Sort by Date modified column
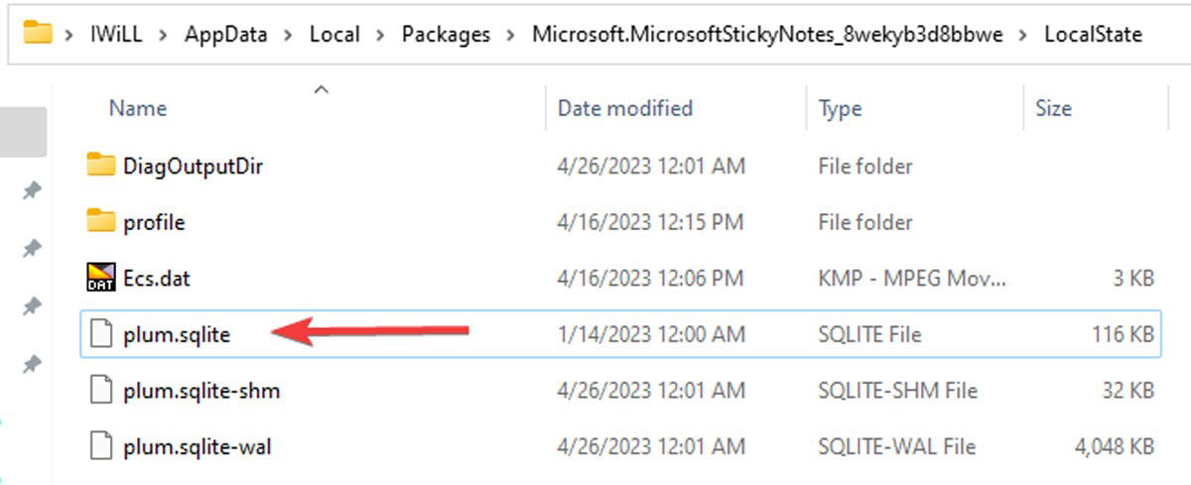1191x485 pixels. 624,108
